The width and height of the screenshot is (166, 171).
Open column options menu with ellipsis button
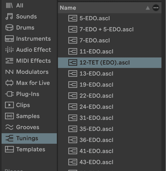click(x=156, y=8)
